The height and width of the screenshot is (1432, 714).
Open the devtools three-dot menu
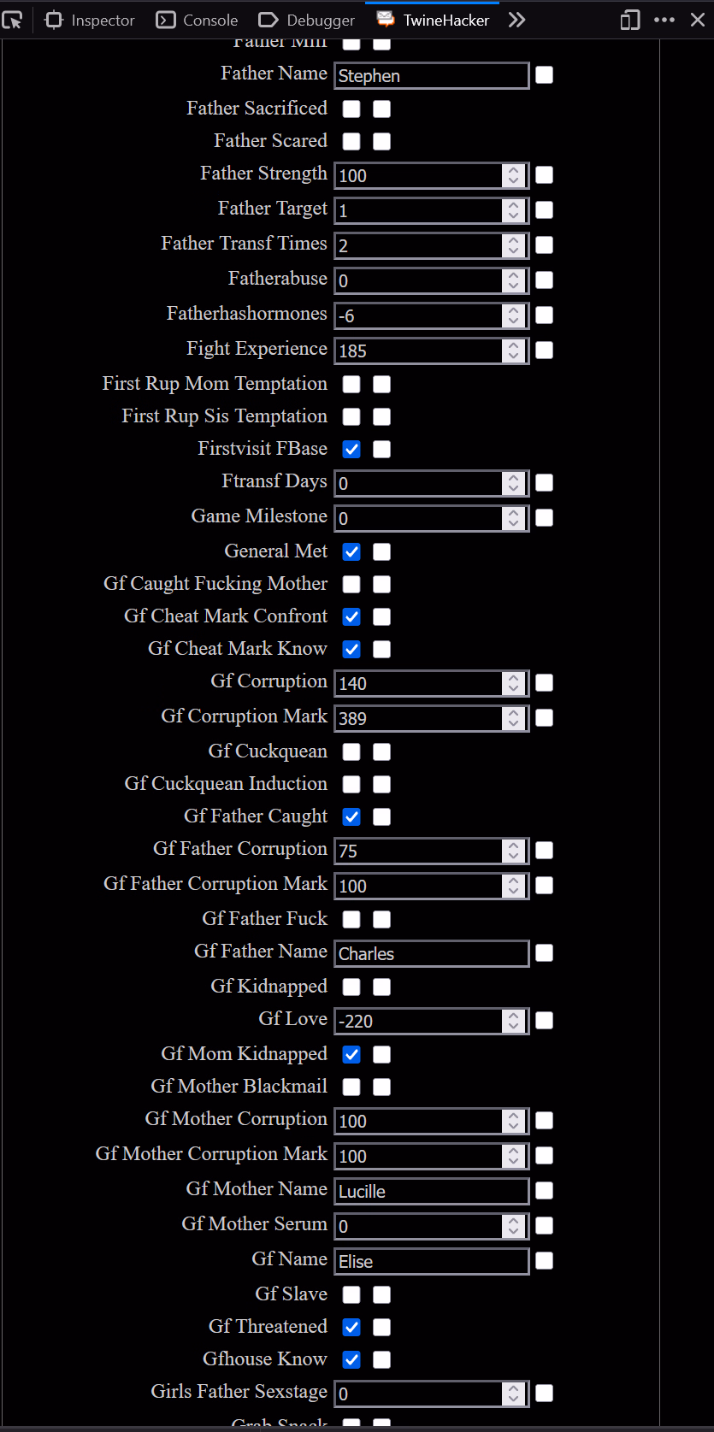(x=664, y=20)
